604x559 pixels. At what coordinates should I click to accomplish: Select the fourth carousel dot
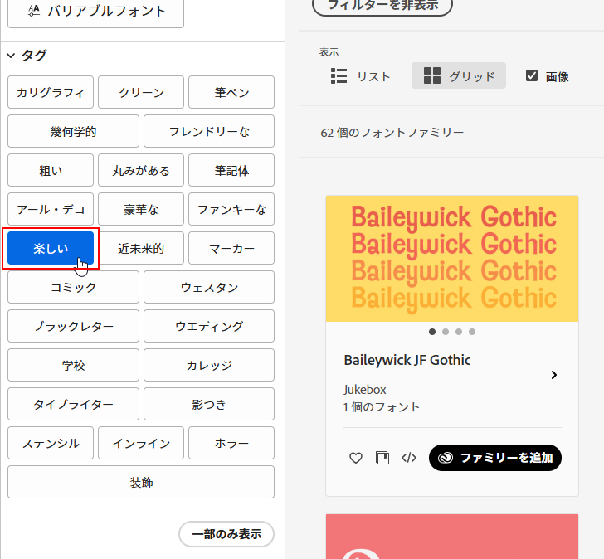472,332
